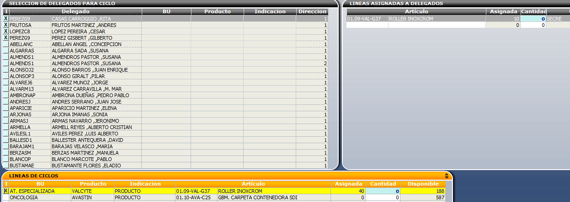Uncheck the LOPEZ PEREIRA, CESAR checkbox

tap(6, 31)
